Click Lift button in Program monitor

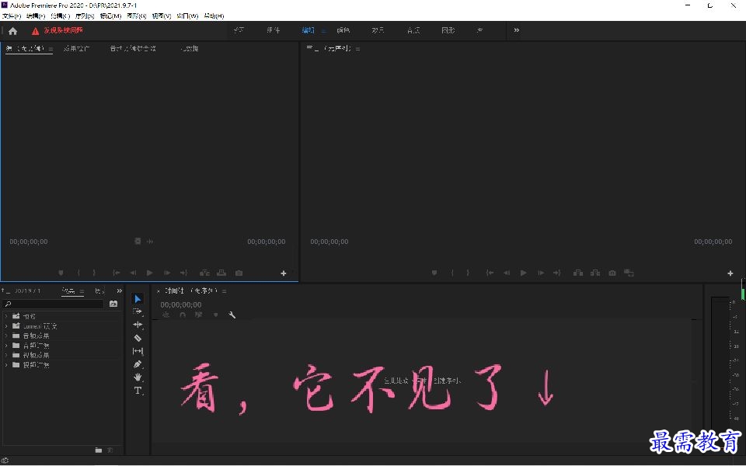(578, 273)
